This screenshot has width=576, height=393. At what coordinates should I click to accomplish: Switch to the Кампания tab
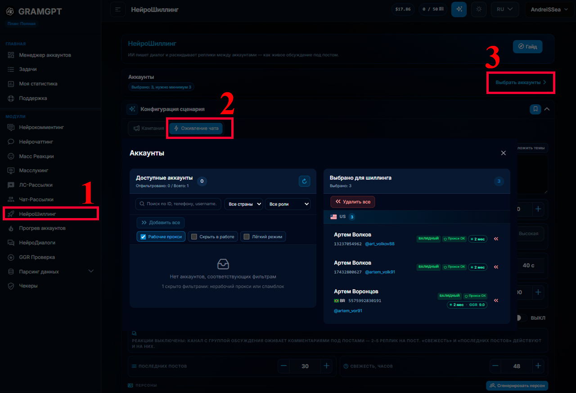click(148, 128)
